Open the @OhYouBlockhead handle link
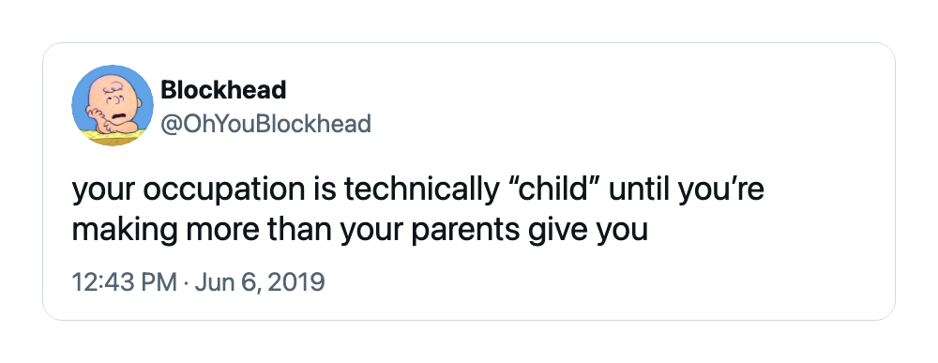Viewport: 938px width, 363px height. [x=266, y=124]
